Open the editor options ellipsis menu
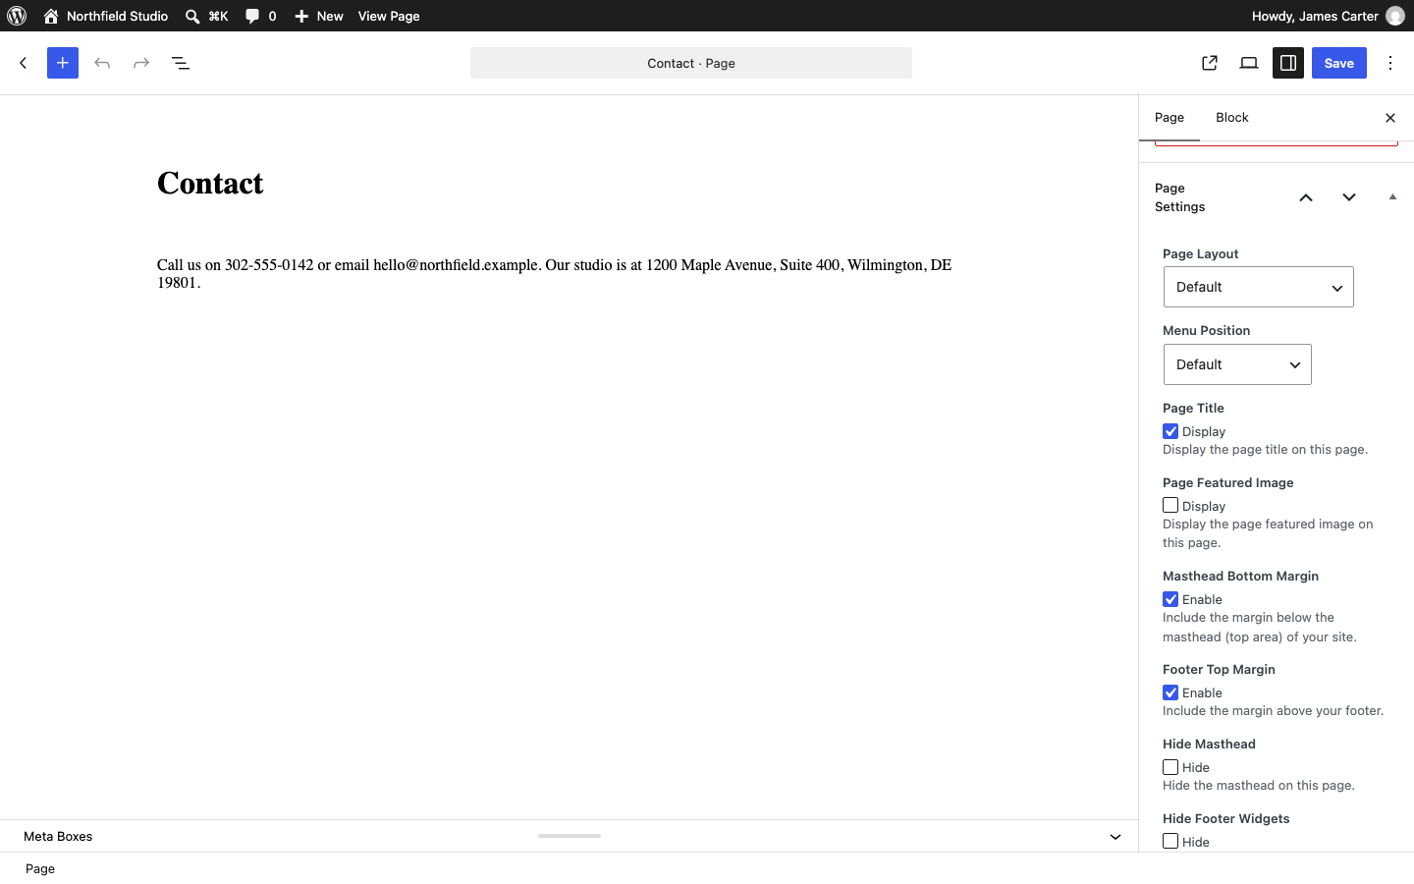Image resolution: width=1414 pixels, height=884 pixels. [1390, 63]
